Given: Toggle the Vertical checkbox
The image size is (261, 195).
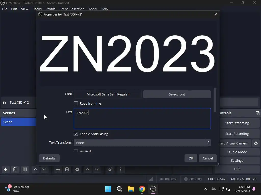Looking at the screenshot, I should click(76, 151).
